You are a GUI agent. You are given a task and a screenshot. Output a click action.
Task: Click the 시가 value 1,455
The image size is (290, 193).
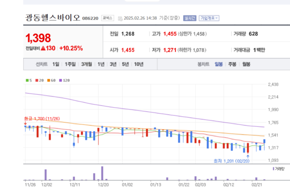pyautogui.click(x=128, y=50)
